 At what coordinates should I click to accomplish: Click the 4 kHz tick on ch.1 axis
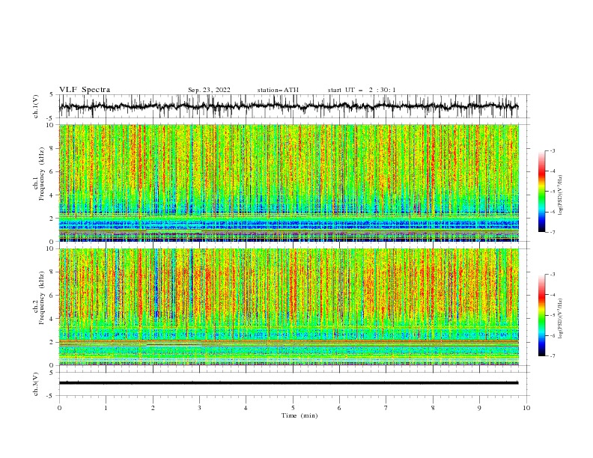(x=51, y=195)
